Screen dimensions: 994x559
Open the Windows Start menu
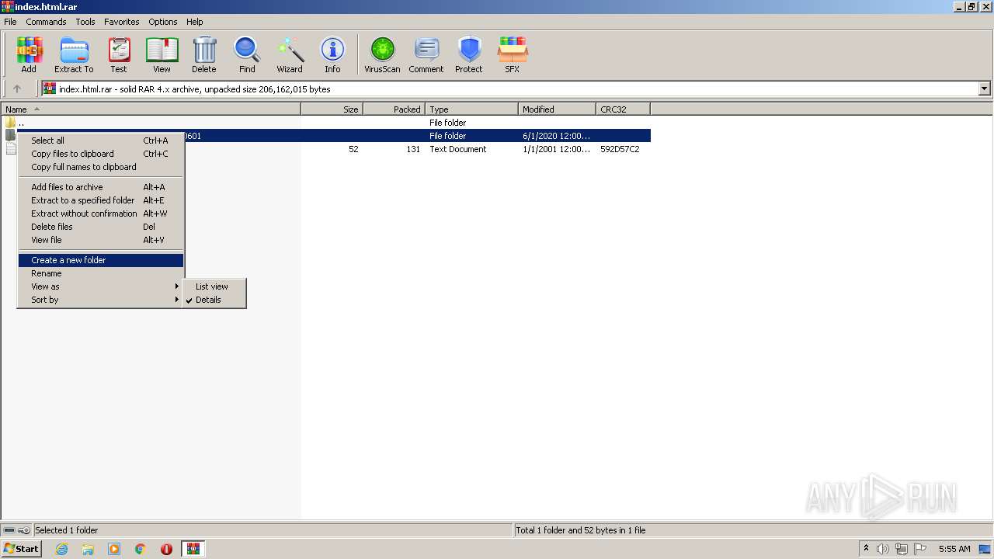(21, 549)
